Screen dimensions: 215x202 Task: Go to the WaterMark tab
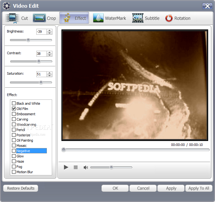coord(110,18)
